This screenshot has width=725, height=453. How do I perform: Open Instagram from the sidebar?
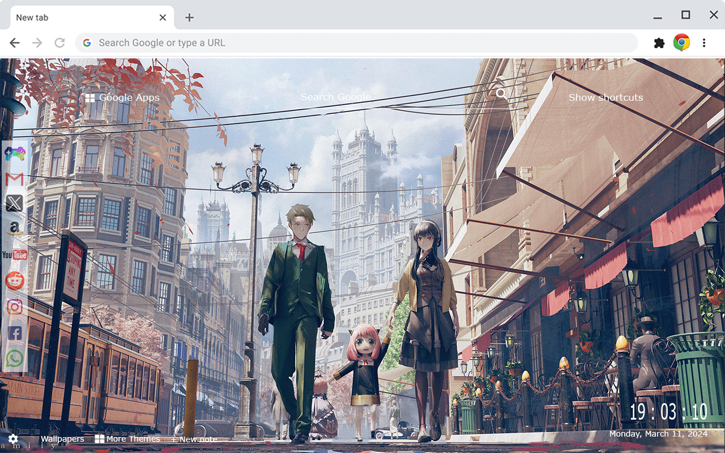(14, 306)
